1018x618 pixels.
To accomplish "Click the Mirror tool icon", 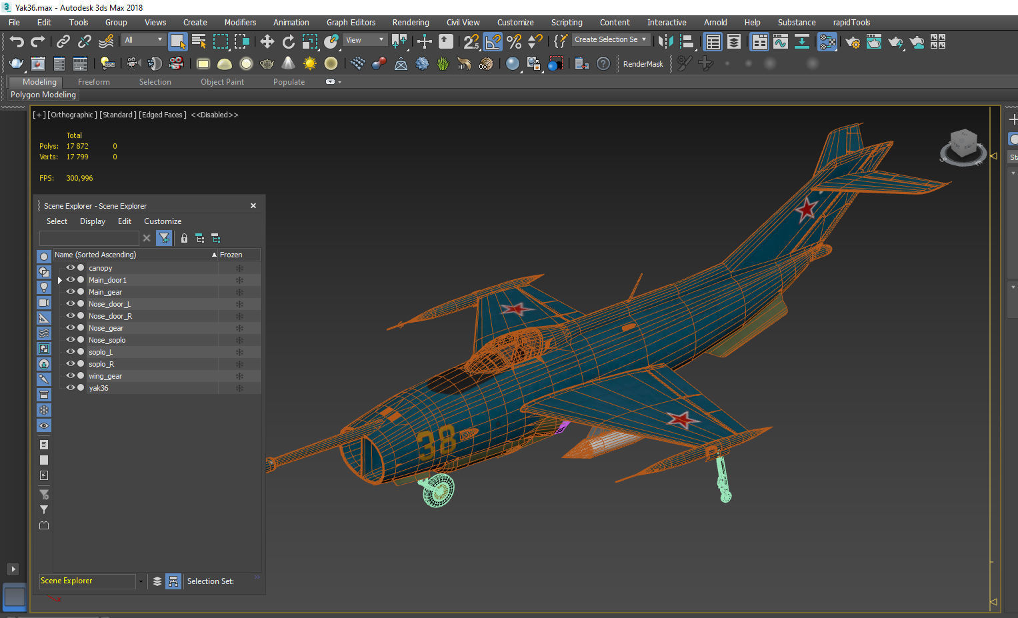I will coord(665,42).
